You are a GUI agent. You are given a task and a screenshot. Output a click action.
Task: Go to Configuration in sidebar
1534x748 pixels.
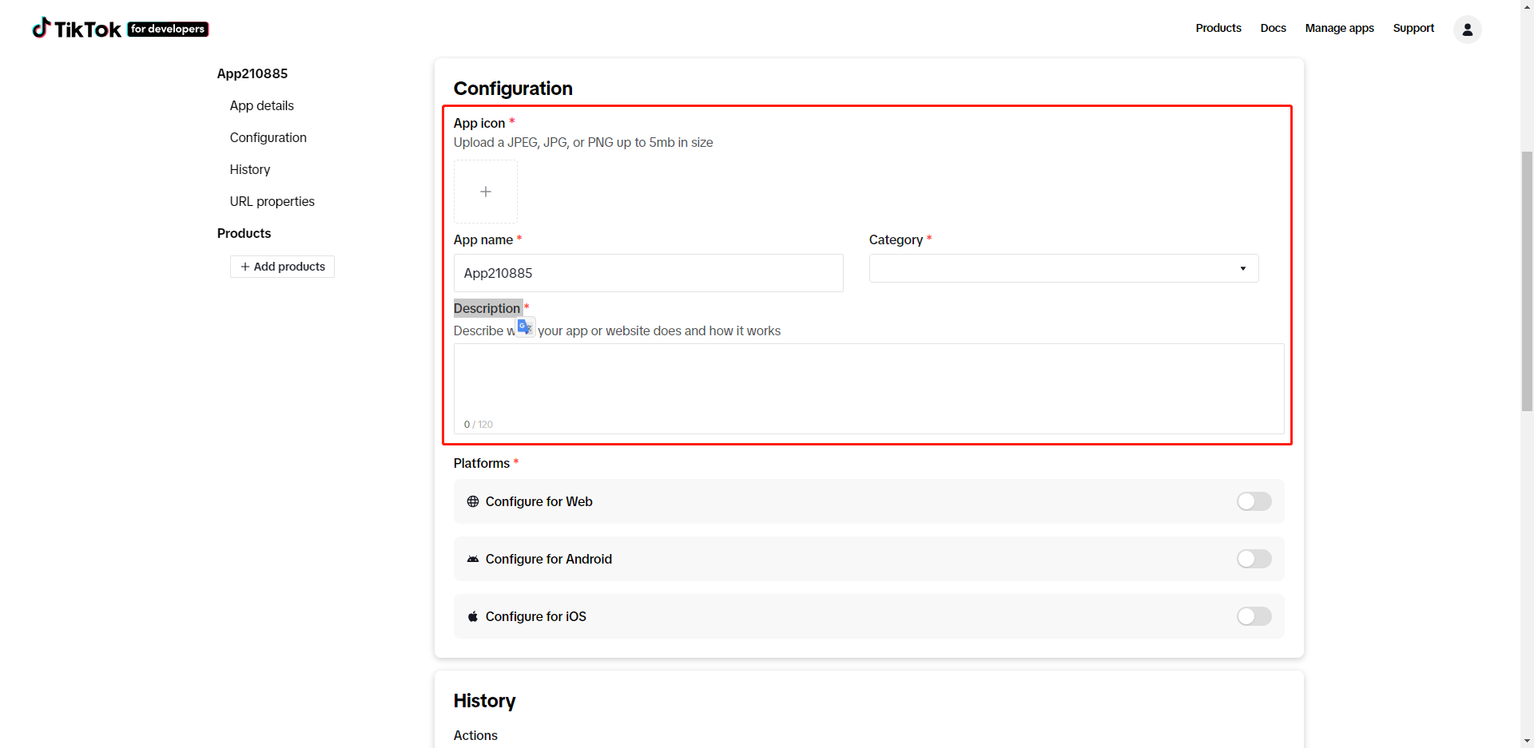(268, 137)
